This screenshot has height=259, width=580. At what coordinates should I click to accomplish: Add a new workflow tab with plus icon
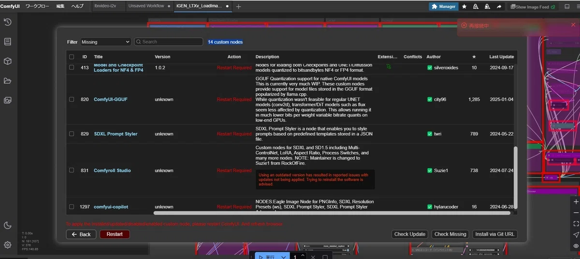[x=239, y=7]
